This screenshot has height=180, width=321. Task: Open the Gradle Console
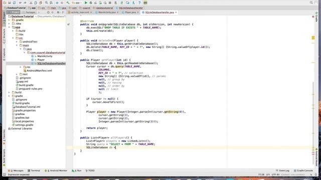(x=303, y=170)
